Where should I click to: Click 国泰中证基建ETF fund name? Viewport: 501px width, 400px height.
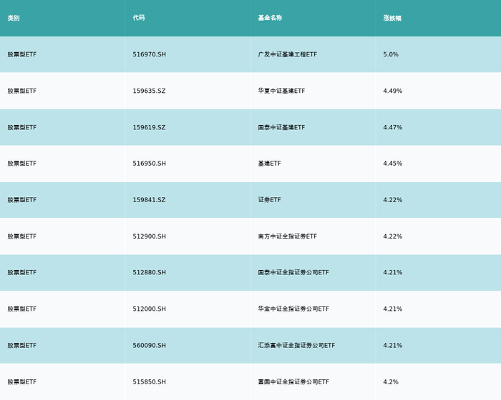click(x=281, y=127)
